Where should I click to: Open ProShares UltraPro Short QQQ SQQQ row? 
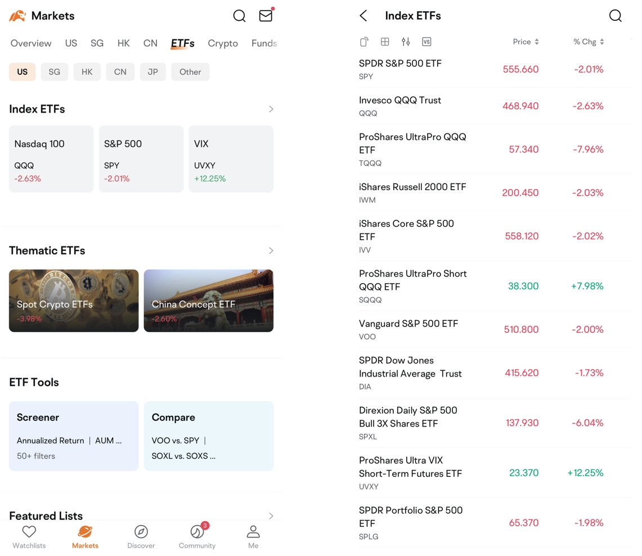(495, 286)
